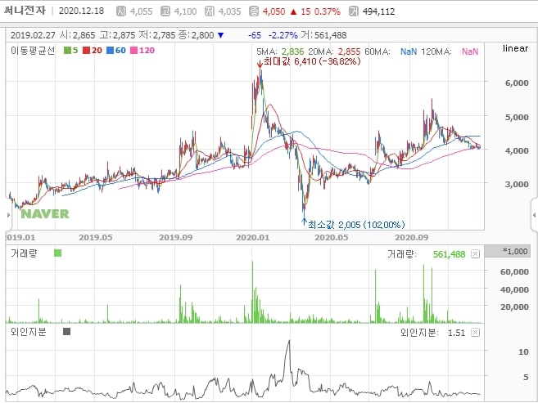Click the 60,000 volume axis label
Viewport: 538px width, 403px height.
coord(514,272)
